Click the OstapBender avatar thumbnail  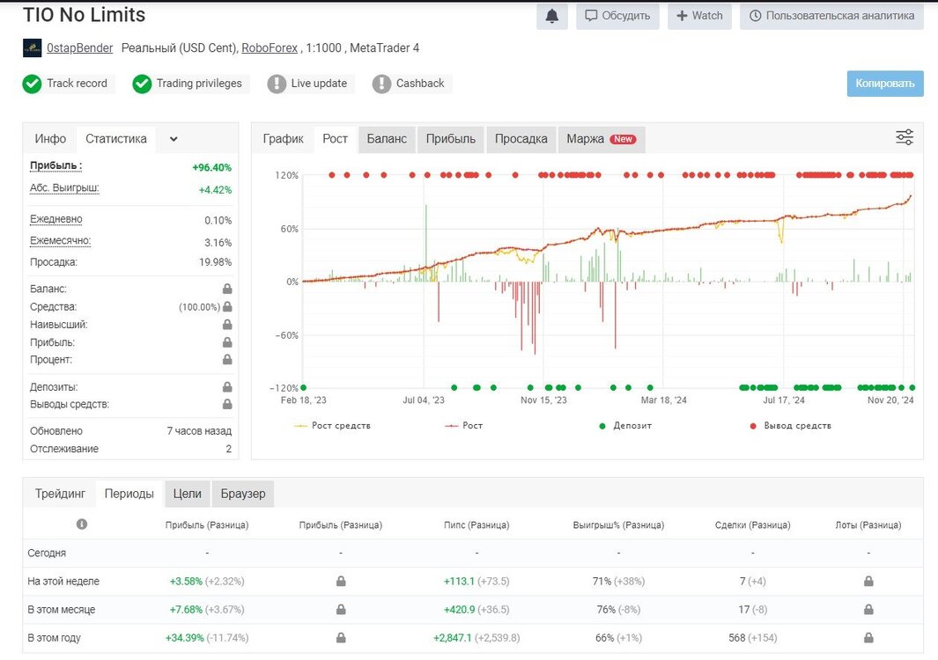coord(33,48)
